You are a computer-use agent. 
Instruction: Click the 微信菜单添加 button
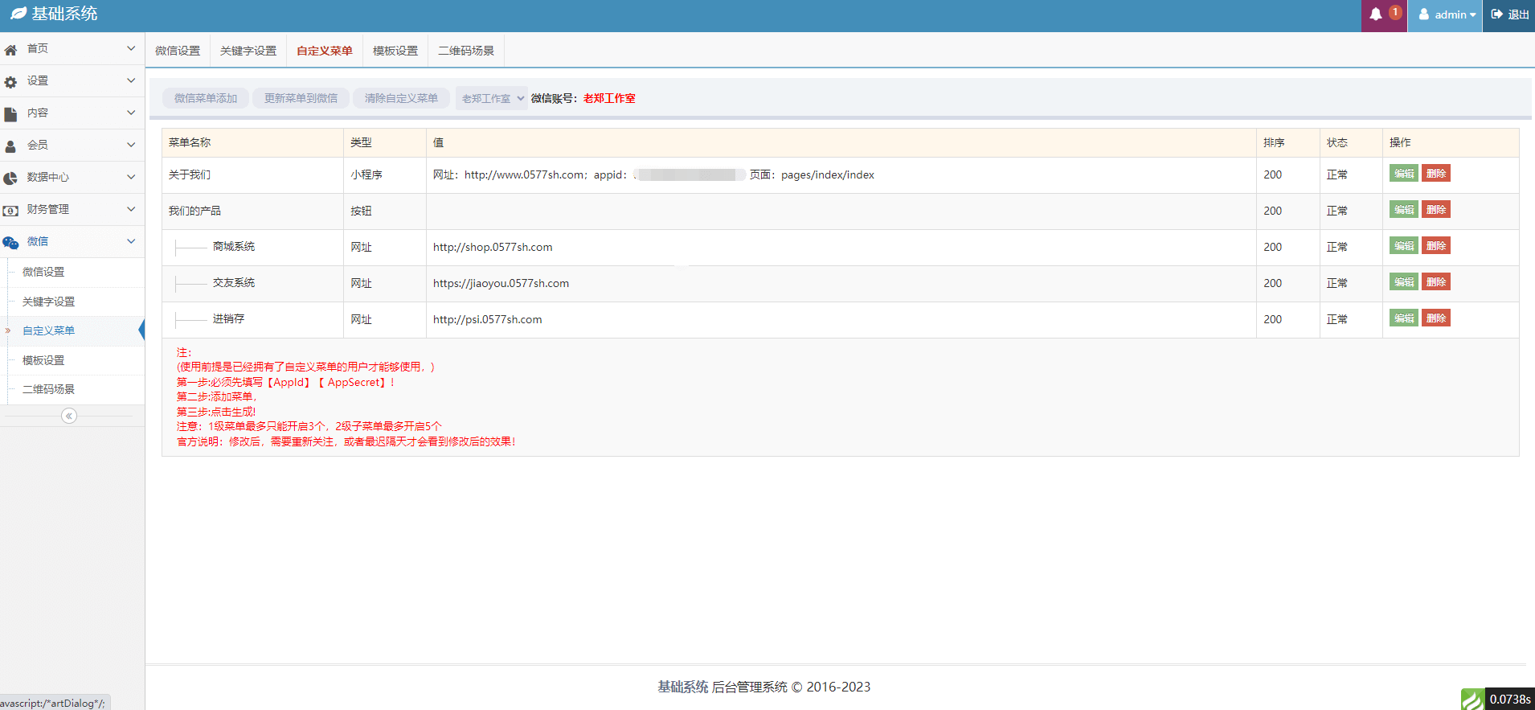(206, 98)
